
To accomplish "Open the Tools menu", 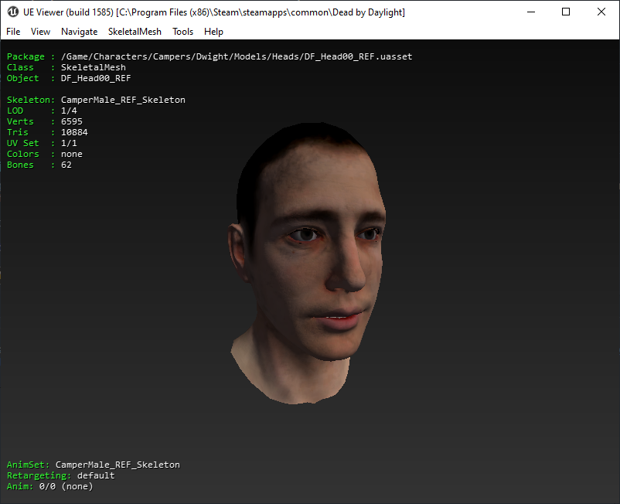I will click(x=182, y=32).
